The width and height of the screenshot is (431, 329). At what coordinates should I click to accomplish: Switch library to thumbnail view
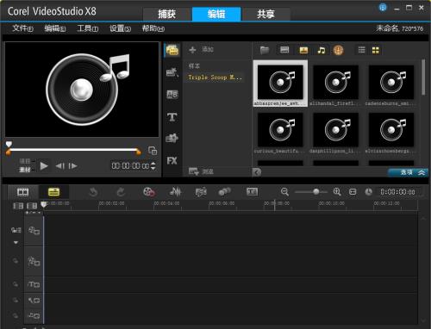click(x=376, y=51)
